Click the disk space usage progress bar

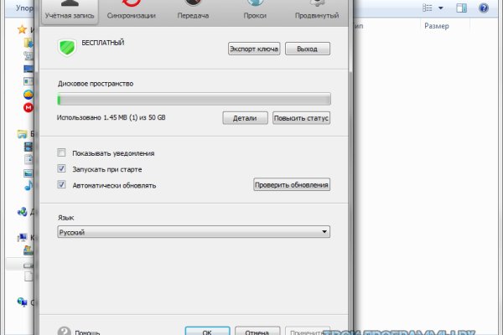click(194, 99)
